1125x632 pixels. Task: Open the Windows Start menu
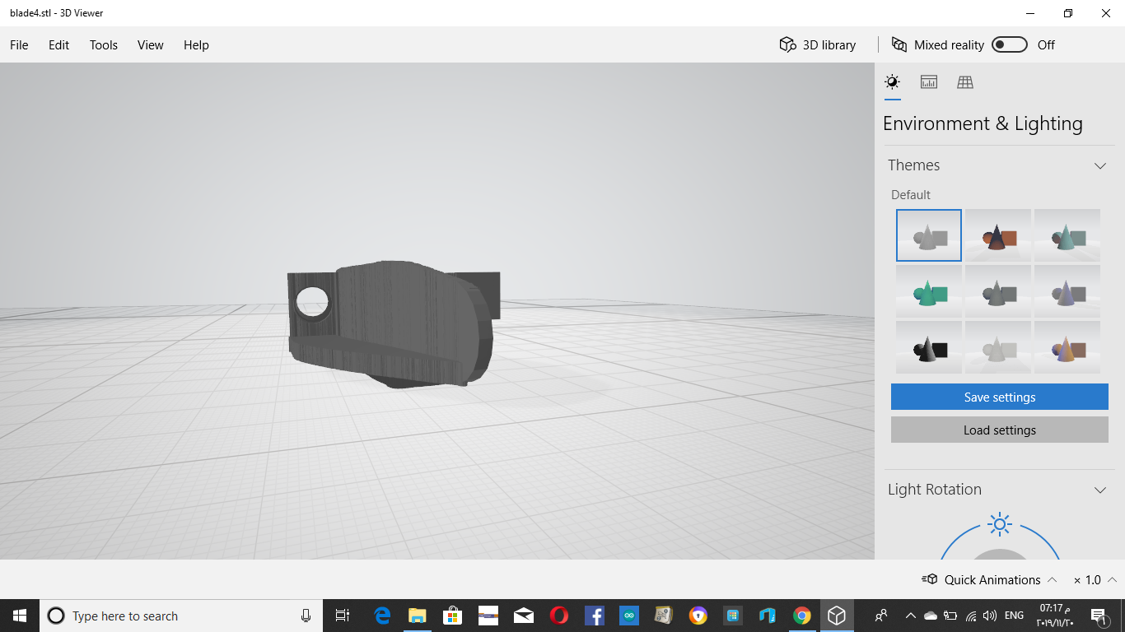(x=20, y=616)
